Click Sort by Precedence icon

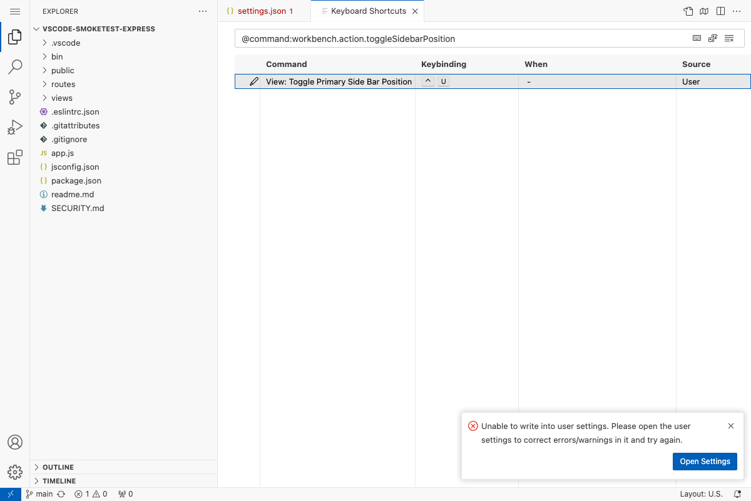coord(713,39)
